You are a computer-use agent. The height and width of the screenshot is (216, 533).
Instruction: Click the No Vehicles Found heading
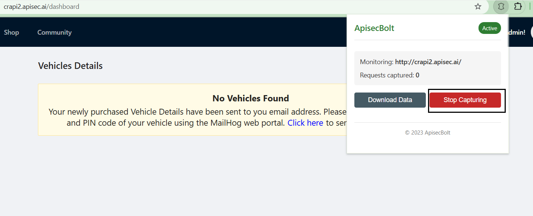pos(250,98)
